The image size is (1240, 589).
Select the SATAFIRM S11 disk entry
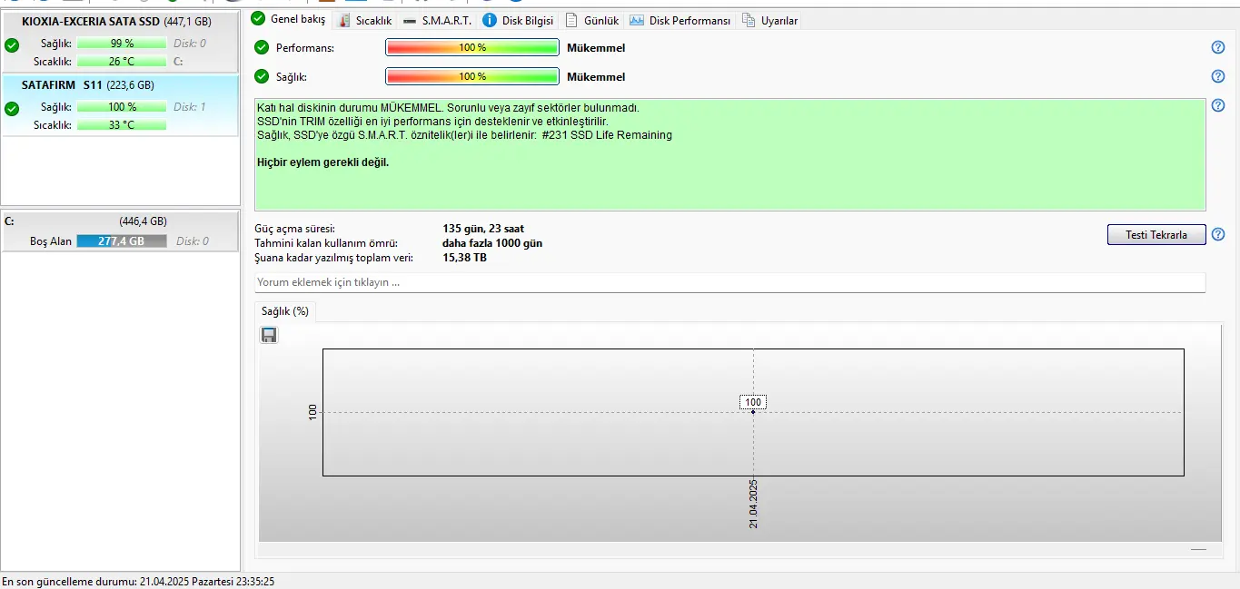120,105
